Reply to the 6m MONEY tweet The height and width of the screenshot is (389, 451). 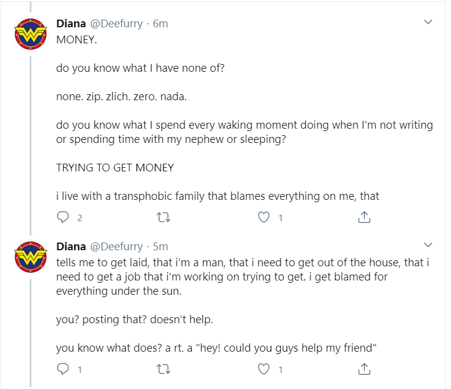63,217
